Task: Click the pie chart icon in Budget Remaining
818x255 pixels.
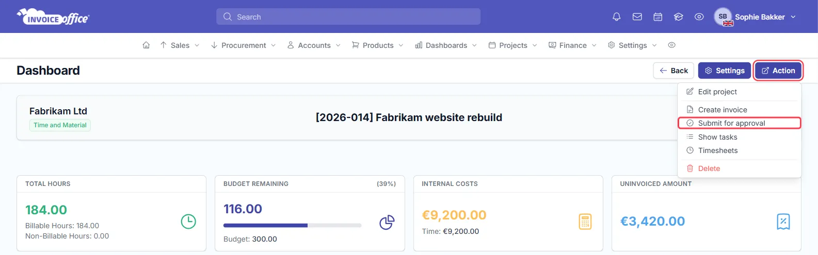Action: point(387,222)
